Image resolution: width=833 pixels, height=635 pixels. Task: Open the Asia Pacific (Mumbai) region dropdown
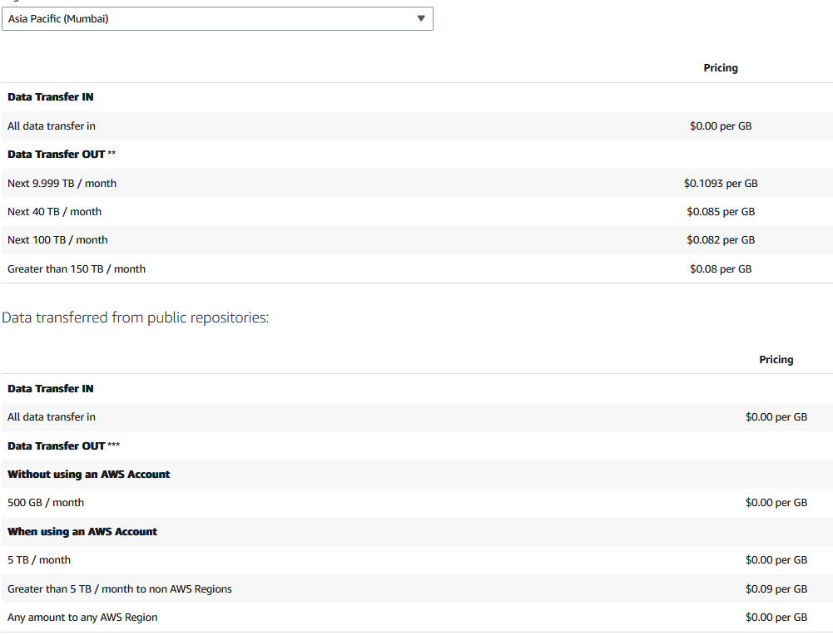pos(217,18)
